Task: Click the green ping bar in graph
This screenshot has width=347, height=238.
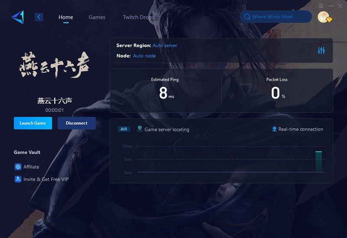Action: click(319, 161)
